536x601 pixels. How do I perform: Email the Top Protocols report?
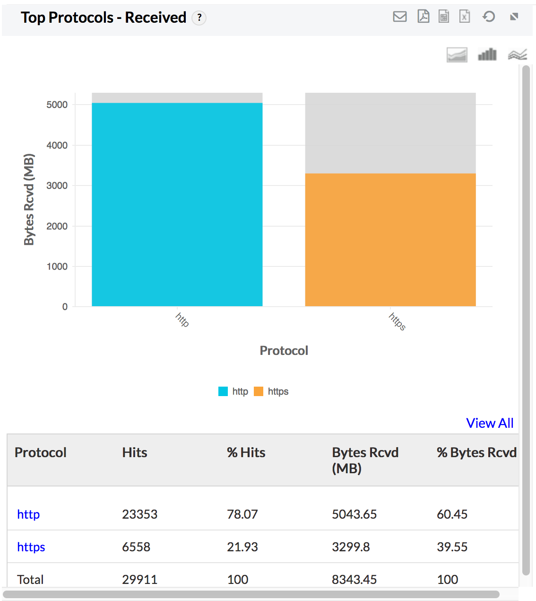[400, 17]
